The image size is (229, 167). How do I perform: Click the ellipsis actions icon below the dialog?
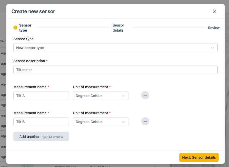[155, 166]
